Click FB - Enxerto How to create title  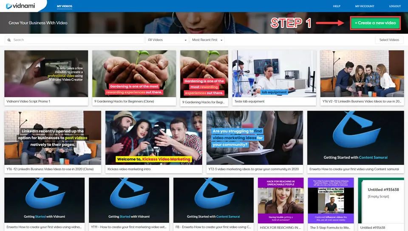(213, 227)
